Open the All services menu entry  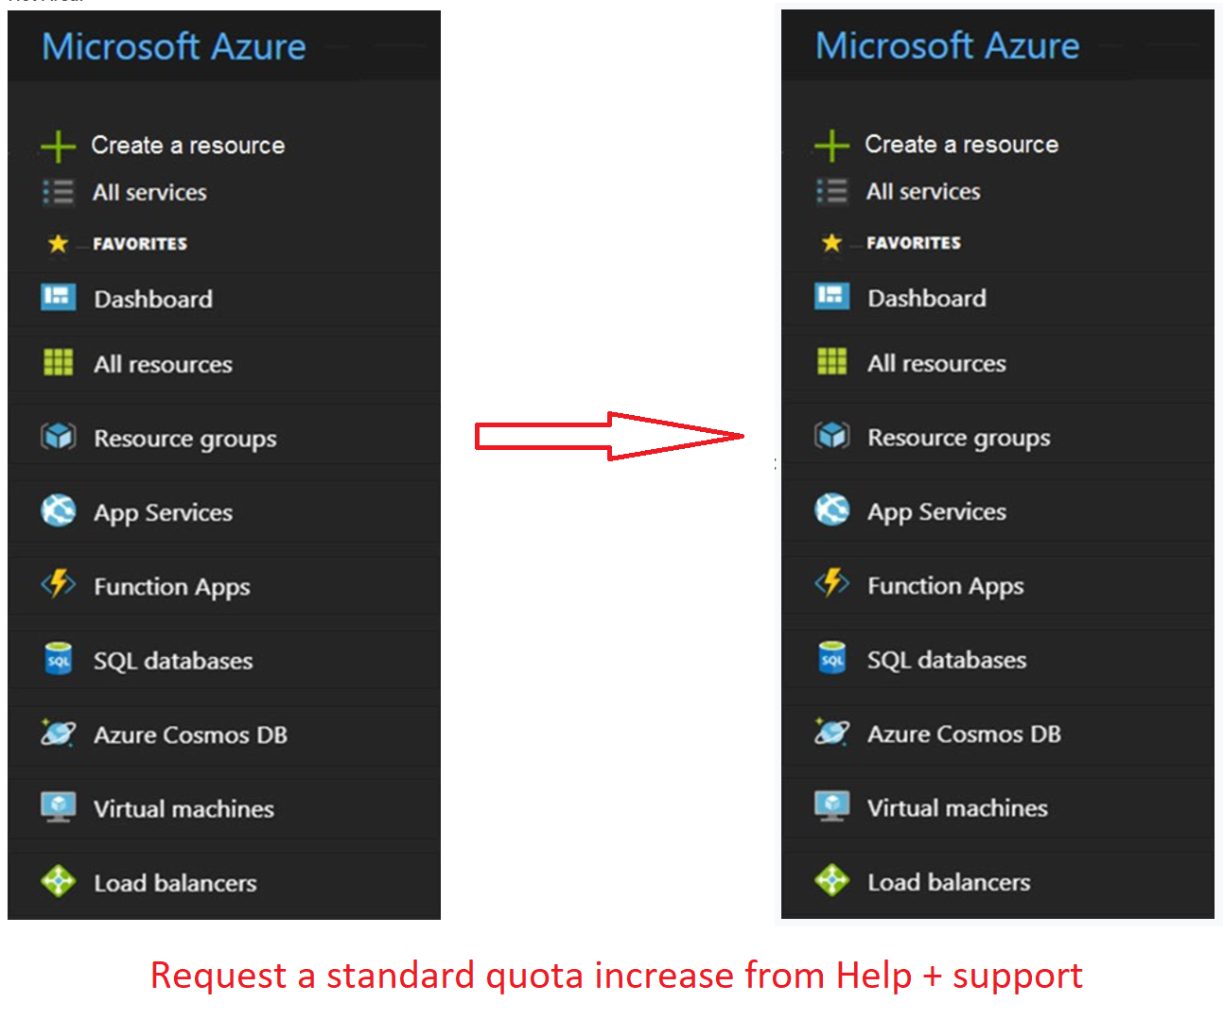click(x=149, y=192)
